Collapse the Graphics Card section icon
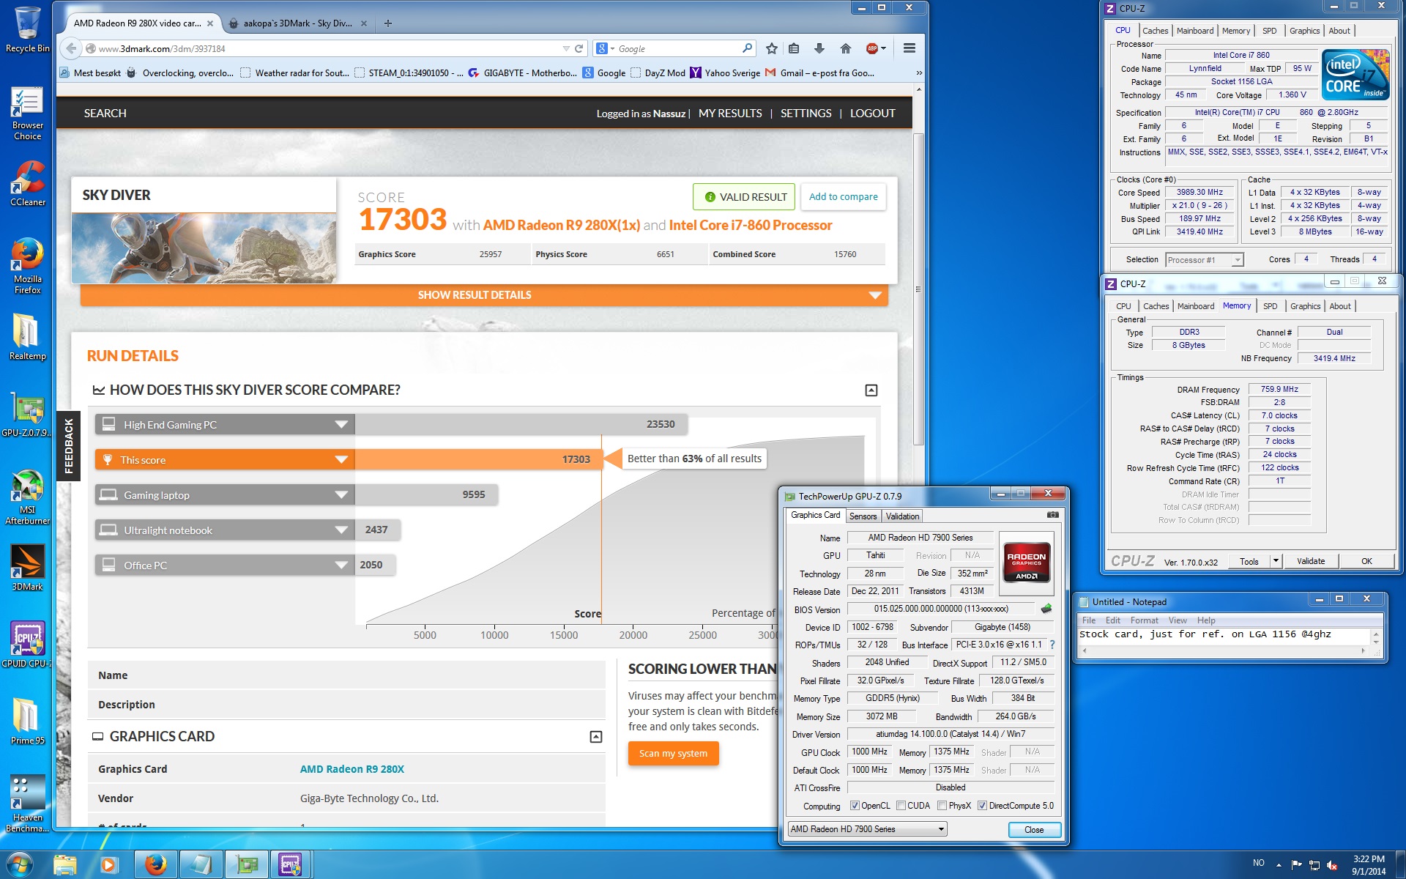The height and width of the screenshot is (879, 1406). click(596, 737)
